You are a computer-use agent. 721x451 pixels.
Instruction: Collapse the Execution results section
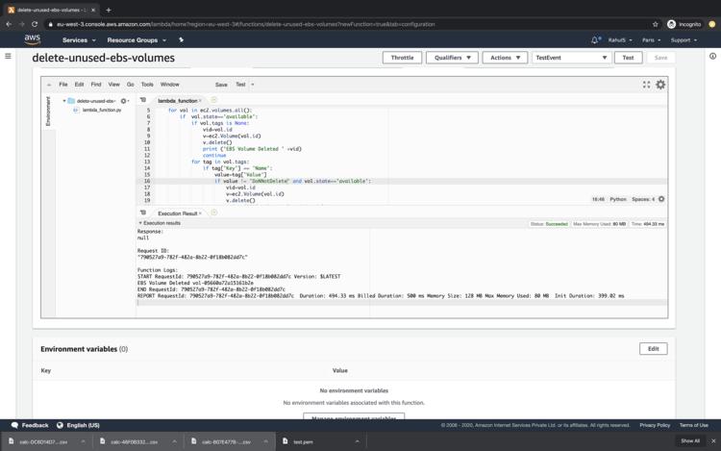(140, 223)
